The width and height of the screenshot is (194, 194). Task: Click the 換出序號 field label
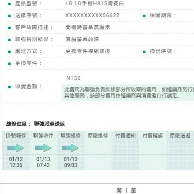coord(163,51)
